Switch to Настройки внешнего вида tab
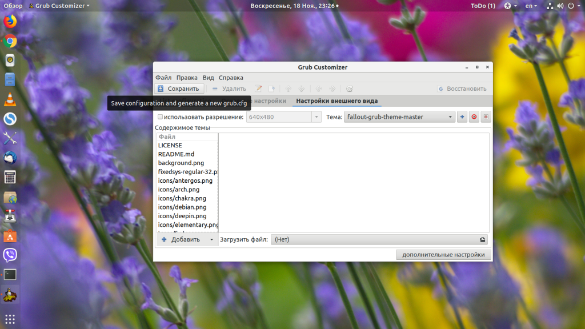 point(336,101)
